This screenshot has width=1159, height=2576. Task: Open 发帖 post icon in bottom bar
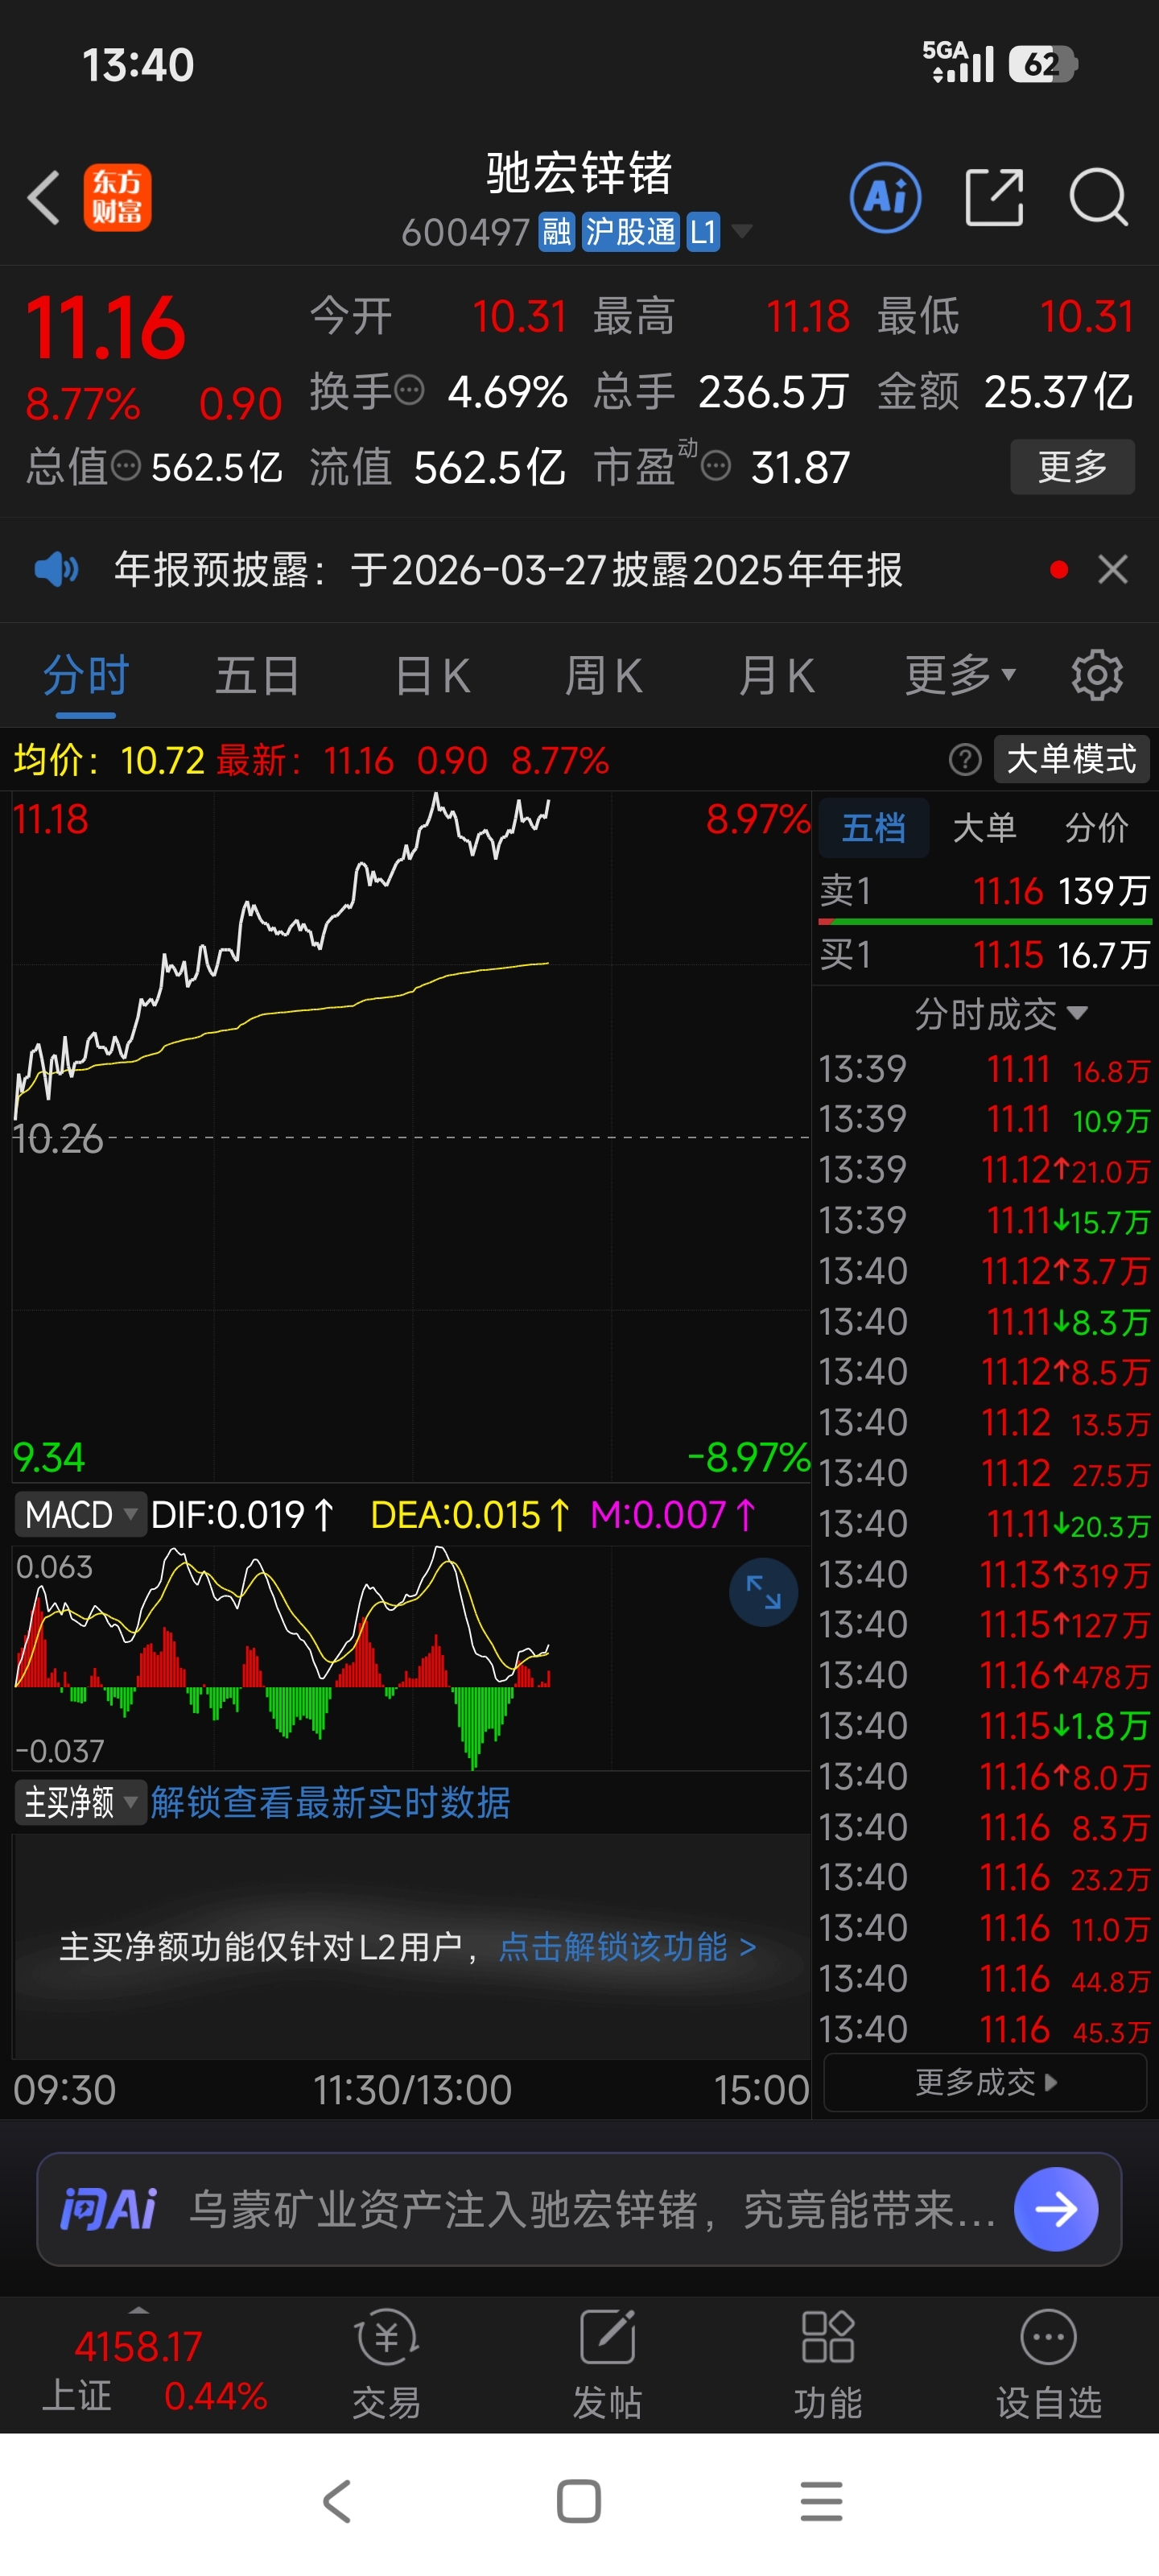coord(607,2365)
